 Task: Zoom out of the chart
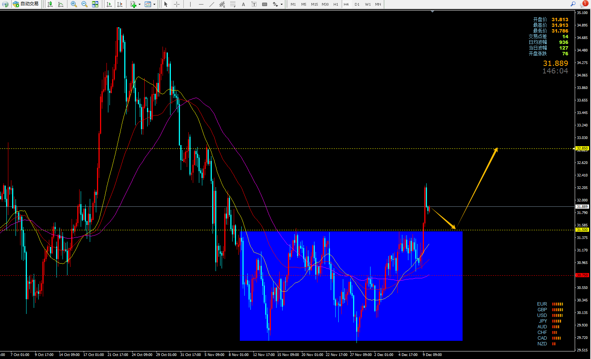[84, 4]
